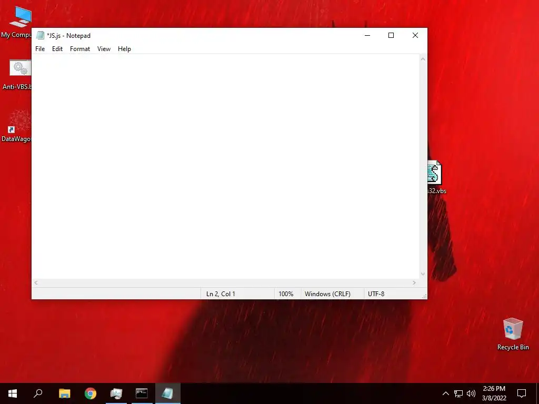Show hidden system tray icons

(x=445, y=393)
